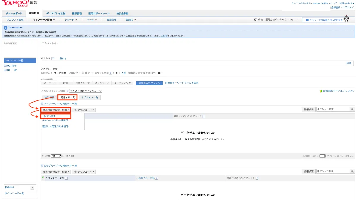The height and width of the screenshot is (200, 356).
Task: Choose 1件ずつ設定 from the dropdown menu
Action: tap(49, 116)
